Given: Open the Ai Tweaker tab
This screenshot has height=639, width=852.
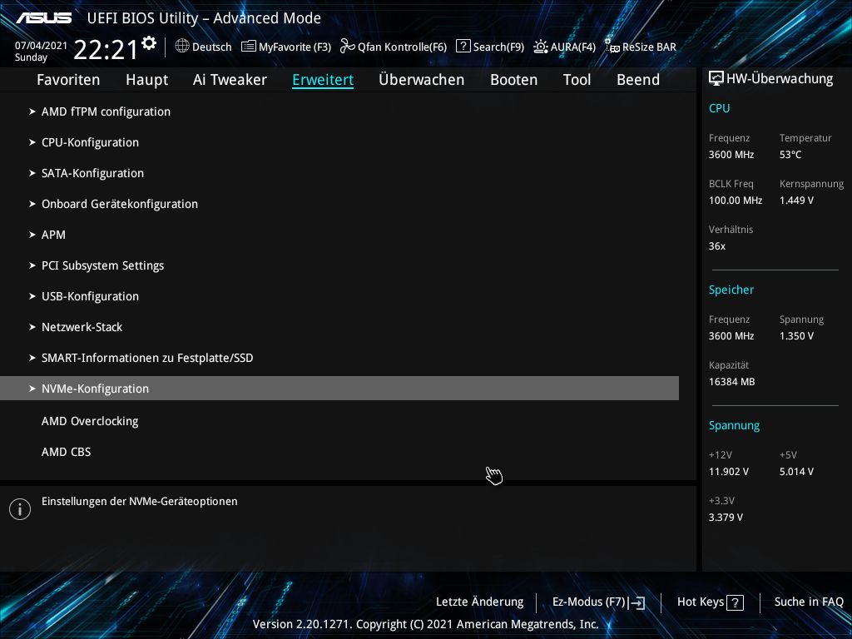Looking at the screenshot, I should click(x=230, y=80).
